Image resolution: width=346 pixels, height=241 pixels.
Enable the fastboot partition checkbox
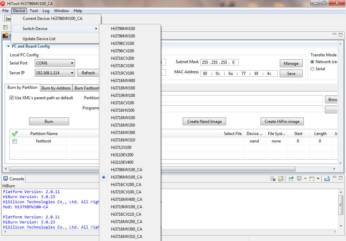pos(15,141)
